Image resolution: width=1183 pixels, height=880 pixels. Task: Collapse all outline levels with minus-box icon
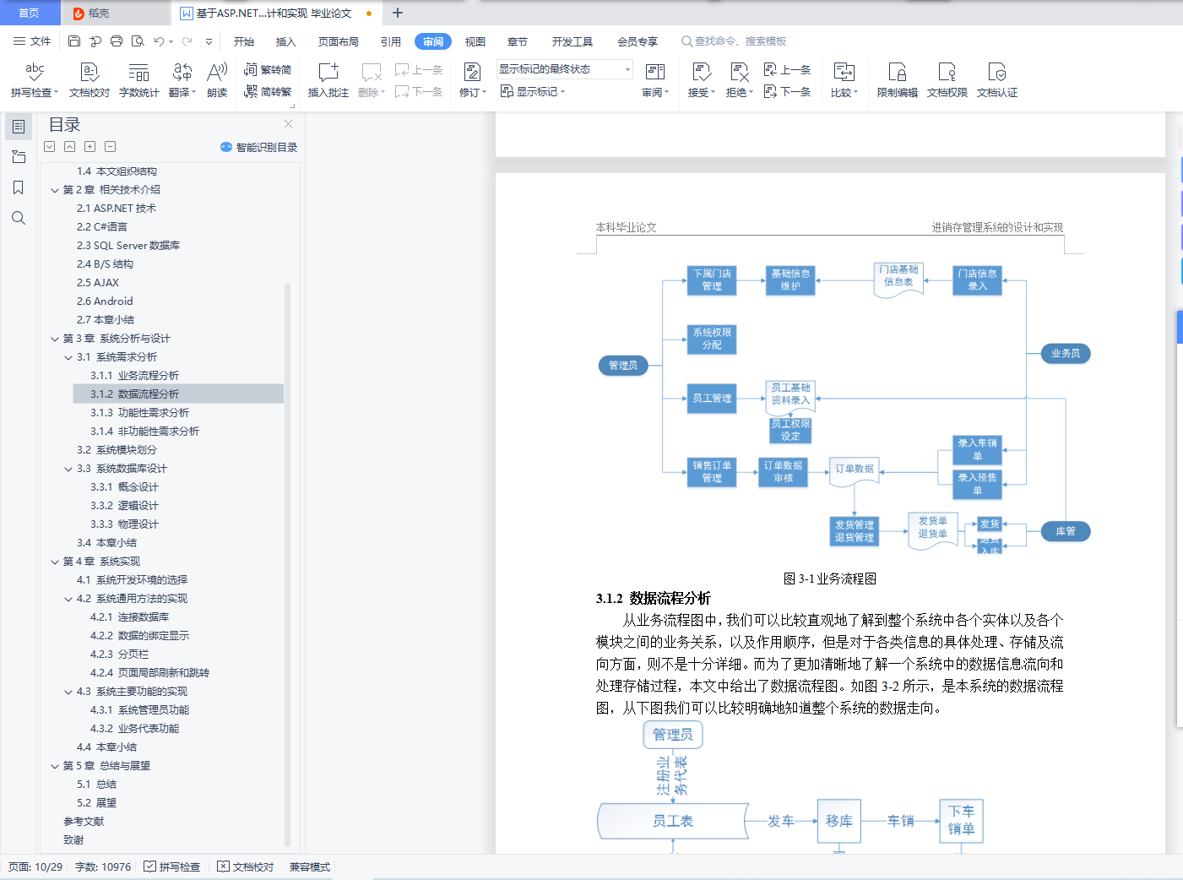(x=110, y=147)
